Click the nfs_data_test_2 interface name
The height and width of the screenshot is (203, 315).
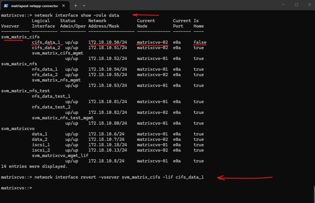pos(51,107)
